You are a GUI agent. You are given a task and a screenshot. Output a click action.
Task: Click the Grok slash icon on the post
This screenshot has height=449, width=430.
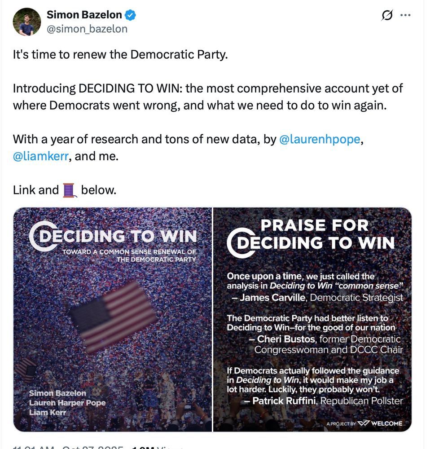tap(386, 14)
